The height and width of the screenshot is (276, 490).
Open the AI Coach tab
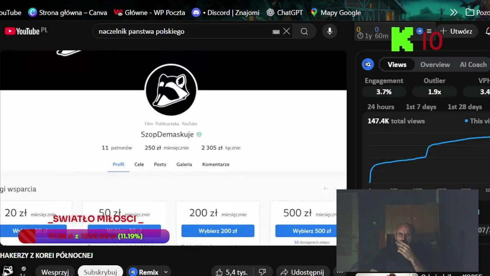pyautogui.click(x=473, y=64)
